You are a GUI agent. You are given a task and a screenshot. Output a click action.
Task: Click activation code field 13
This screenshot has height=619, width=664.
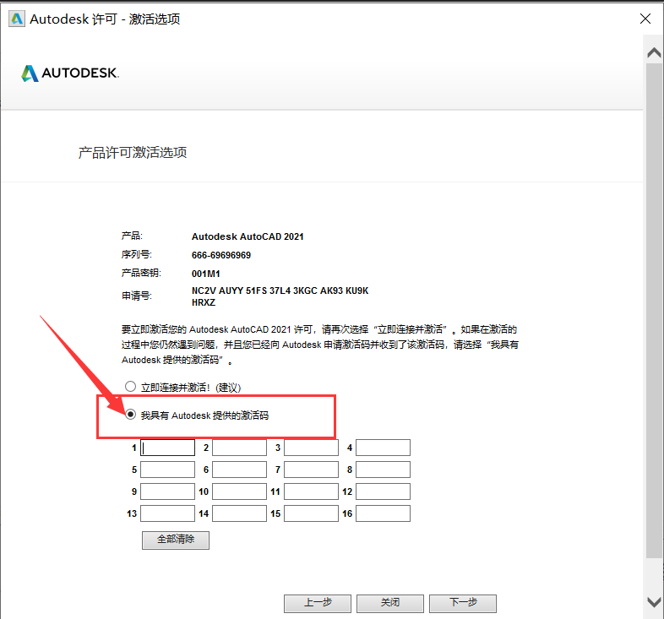(x=168, y=513)
